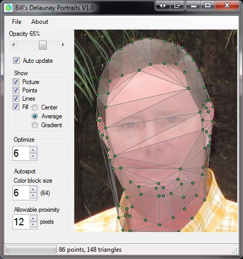Toggle the Picture checkbox
243x259 pixels.
pyautogui.click(x=16, y=81)
